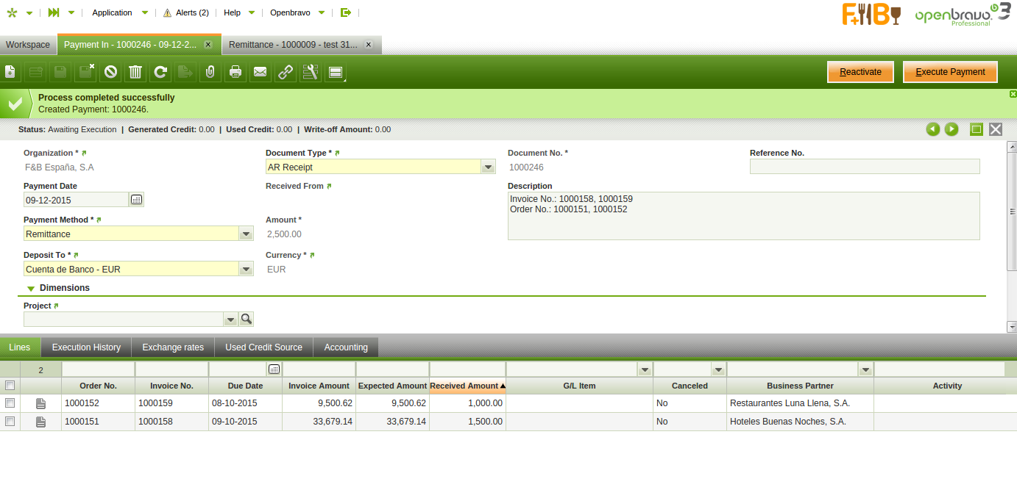
Task: Open the calendar picker for Payment Date
Action: [x=137, y=200]
